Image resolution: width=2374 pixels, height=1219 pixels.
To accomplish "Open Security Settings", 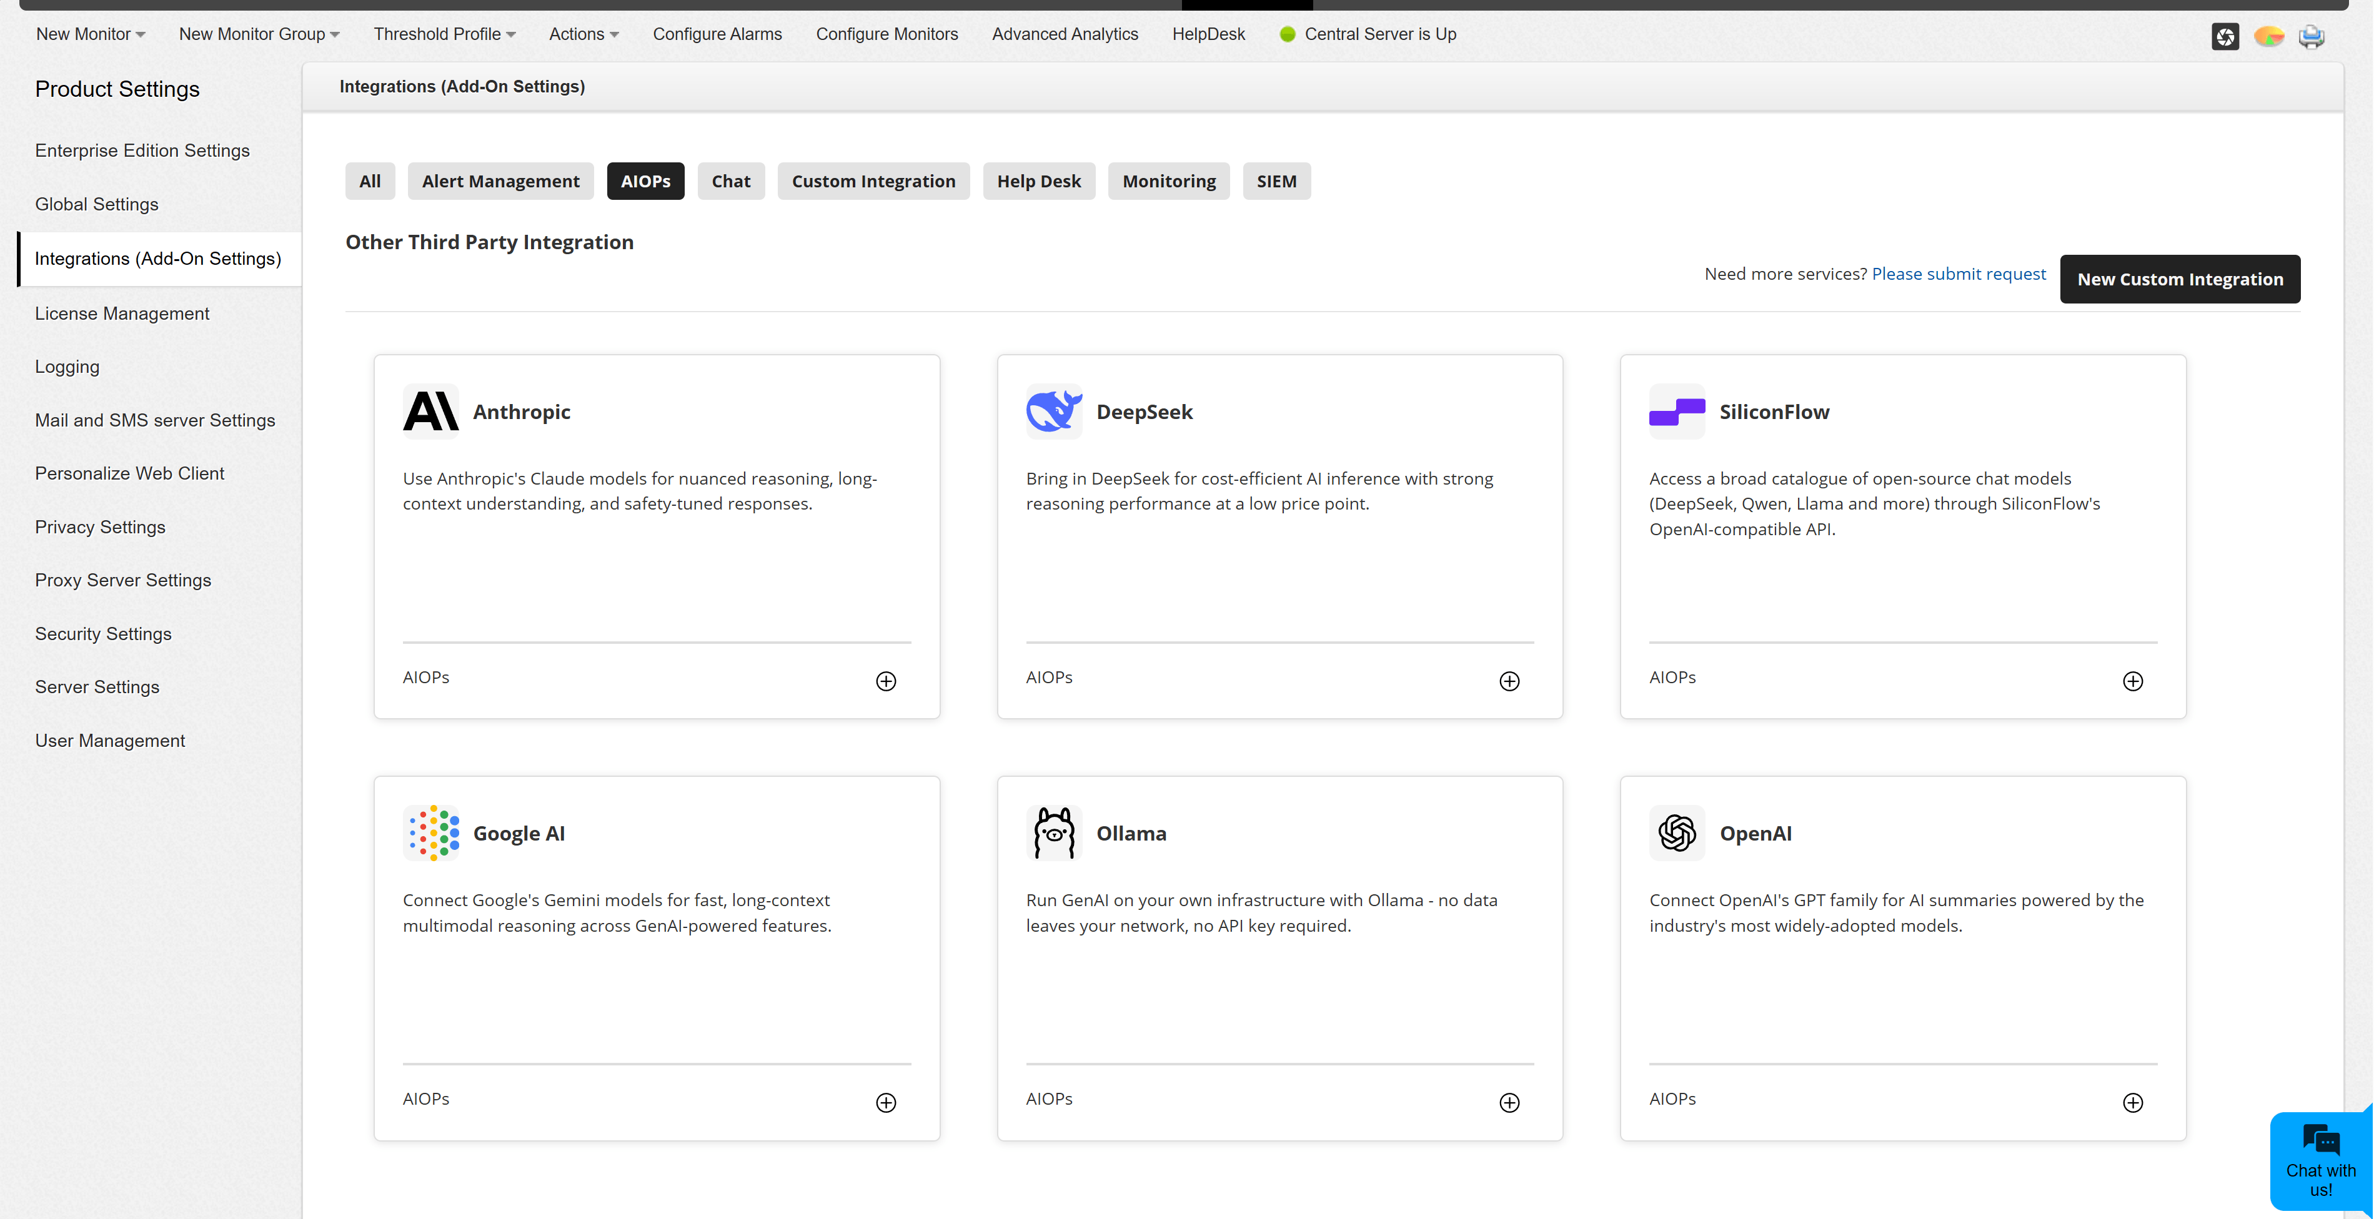I will tap(103, 634).
